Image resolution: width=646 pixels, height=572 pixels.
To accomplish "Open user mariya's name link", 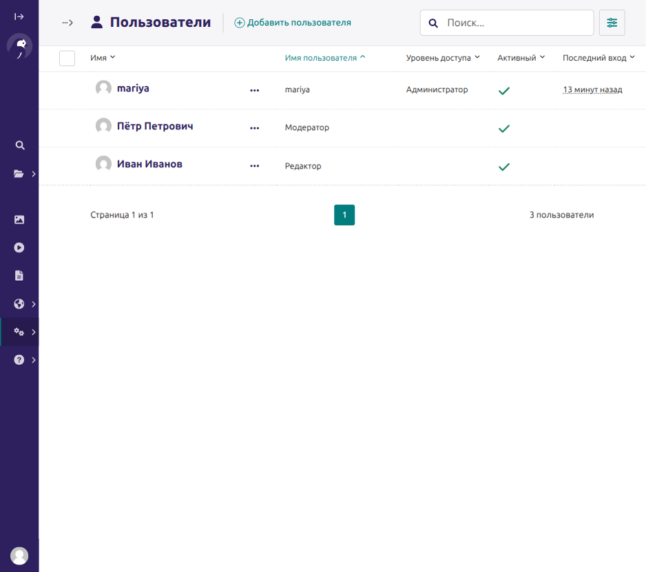I will (133, 88).
